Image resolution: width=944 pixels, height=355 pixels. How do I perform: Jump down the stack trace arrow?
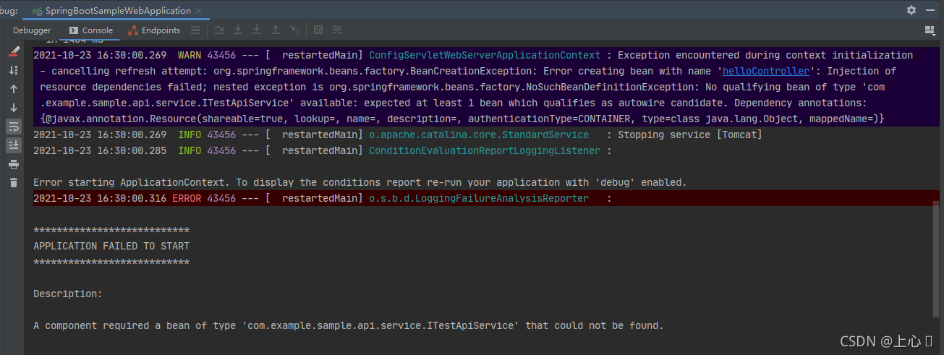[x=14, y=108]
